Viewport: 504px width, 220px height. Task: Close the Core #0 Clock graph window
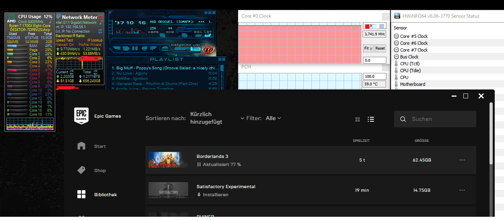tap(386, 17)
